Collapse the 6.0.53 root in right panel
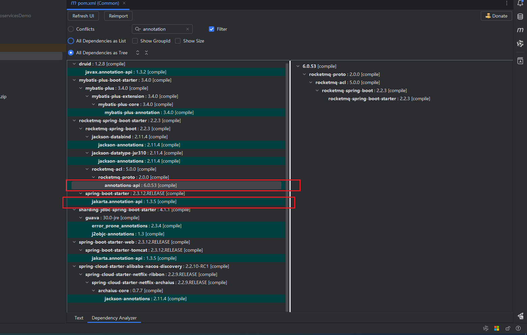 tap(298, 66)
